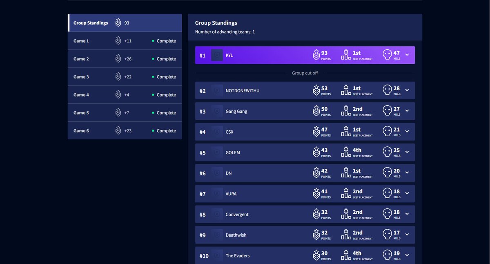Click the points badge icon in Game 6 row

(x=118, y=131)
